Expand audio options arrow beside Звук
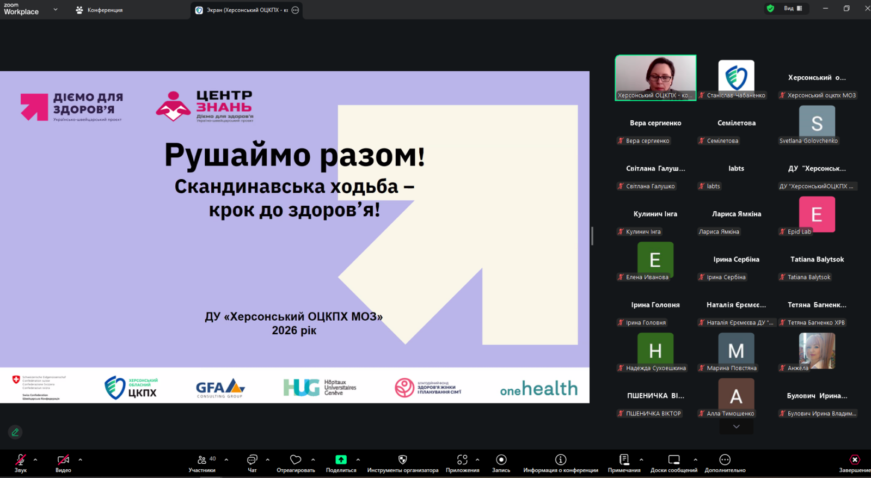 35,459
